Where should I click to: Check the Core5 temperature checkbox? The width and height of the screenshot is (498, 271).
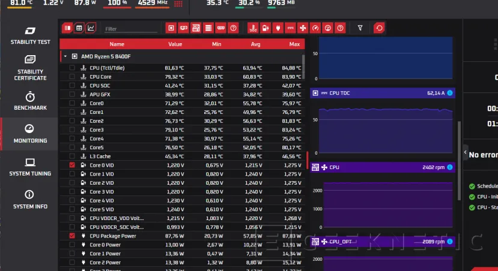(x=72, y=147)
